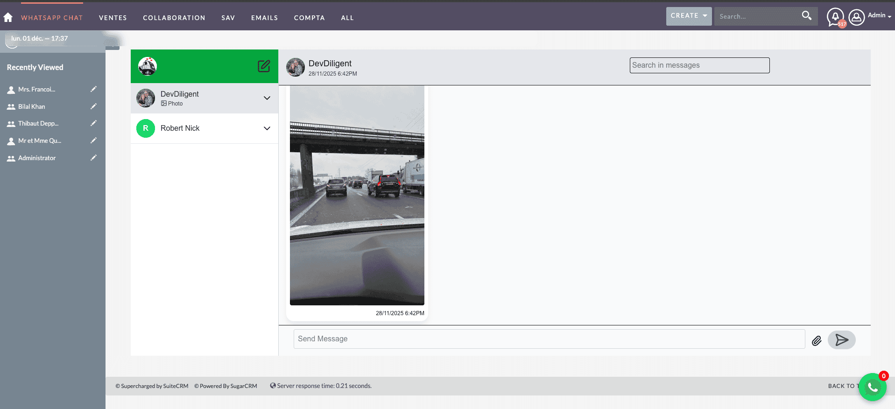Image resolution: width=895 pixels, height=409 pixels.
Task: Click the Search in messages field
Action: click(699, 65)
